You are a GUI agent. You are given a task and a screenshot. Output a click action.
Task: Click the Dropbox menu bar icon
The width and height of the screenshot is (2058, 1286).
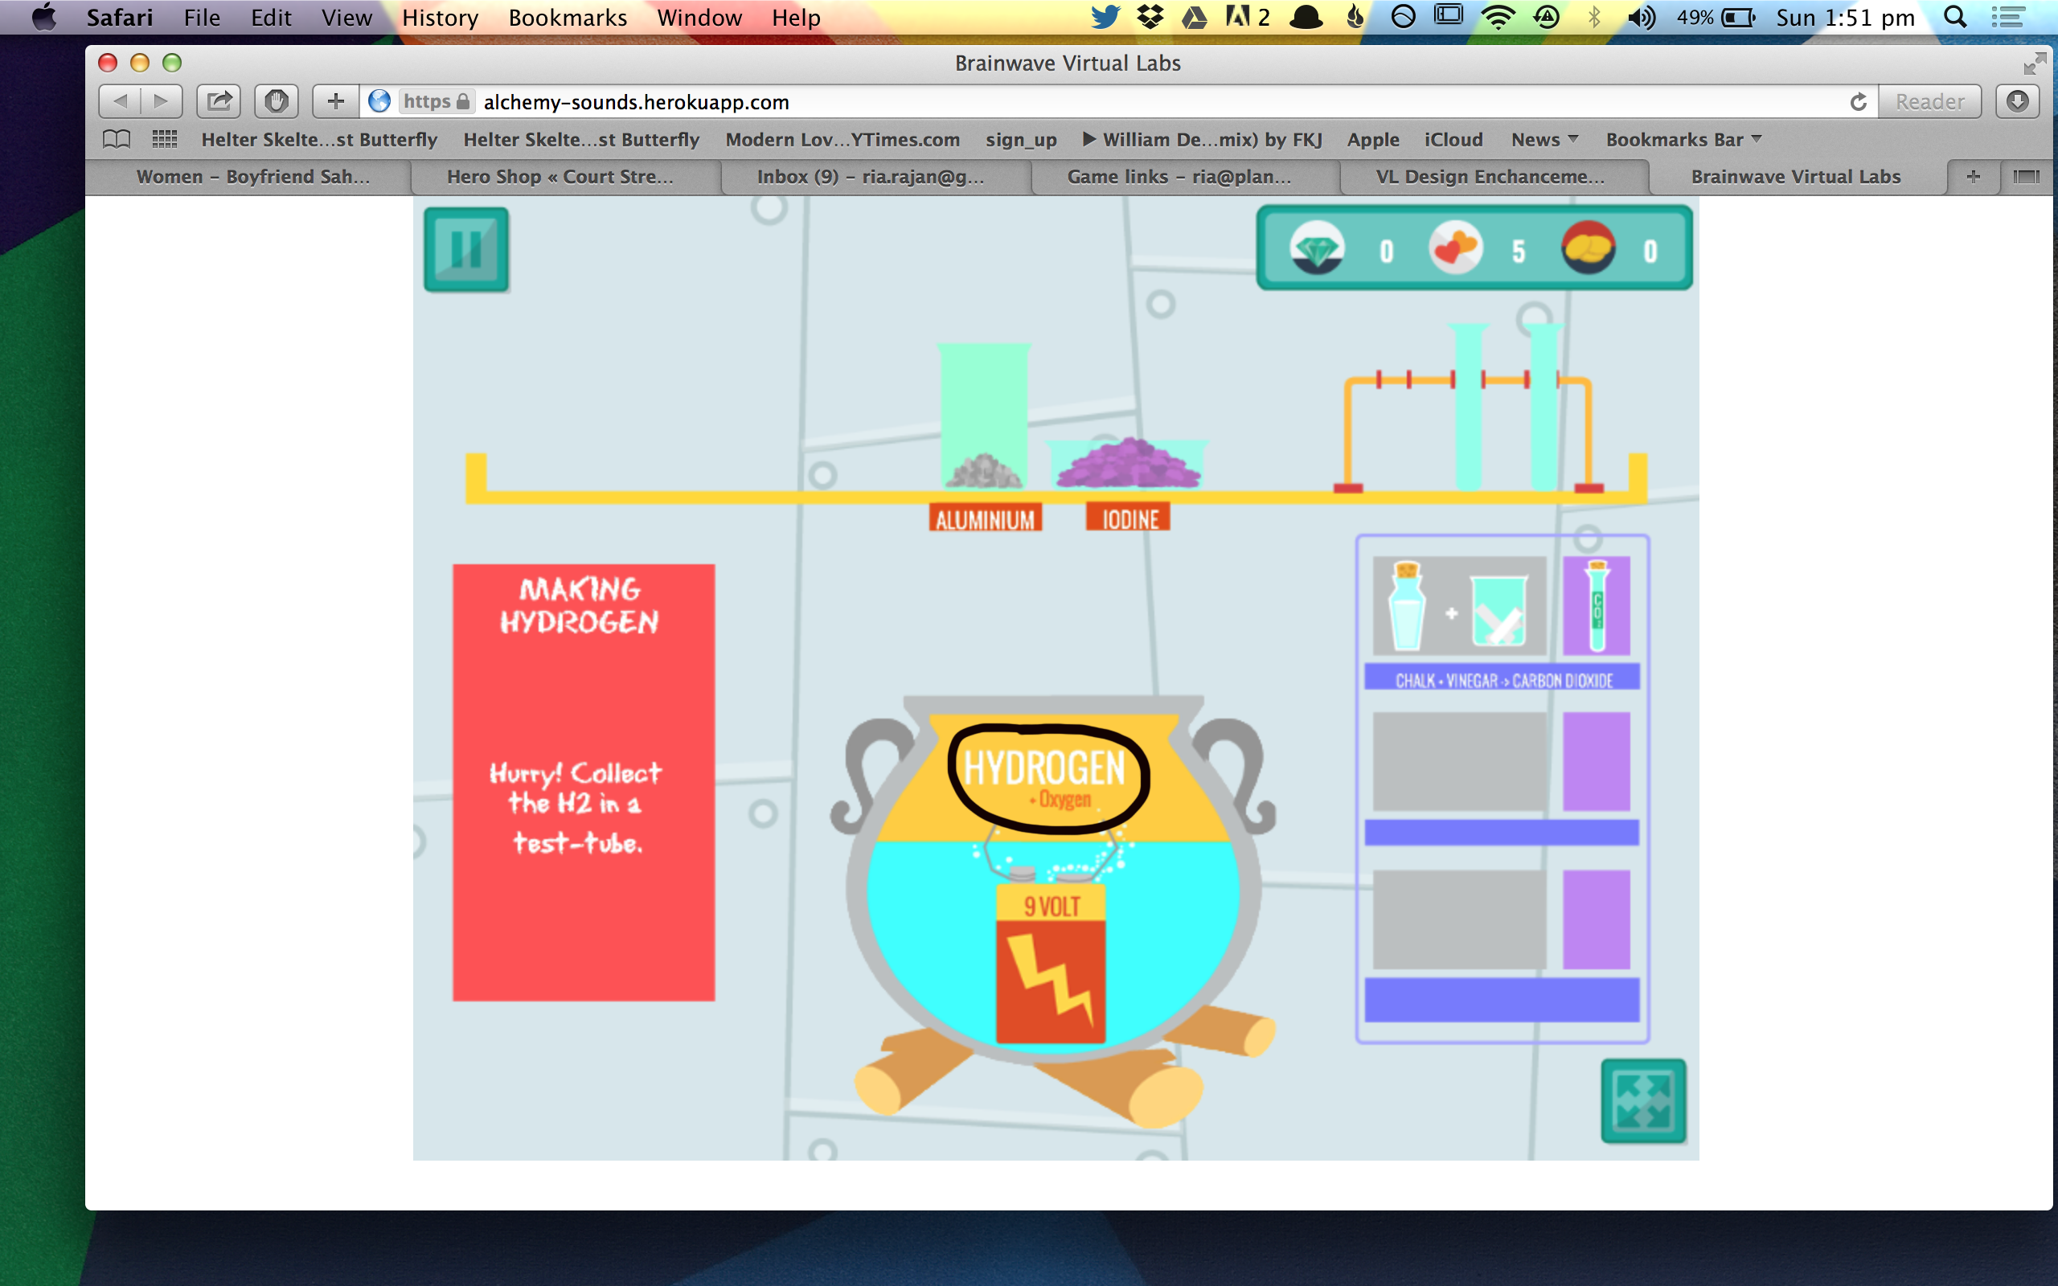click(x=1150, y=17)
